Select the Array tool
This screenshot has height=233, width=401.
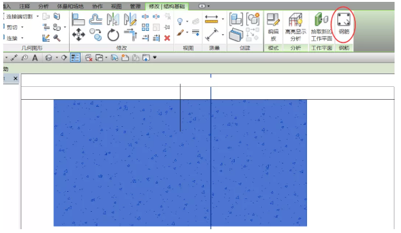tap(145, 27)
